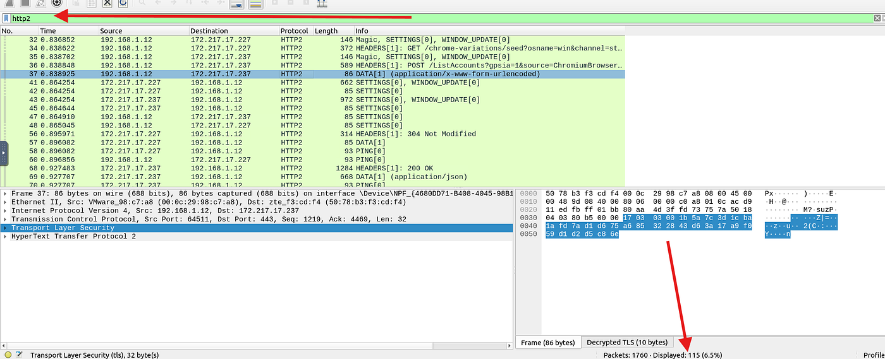Expand Transmission Control Protocol node

(x=6, y=219)
